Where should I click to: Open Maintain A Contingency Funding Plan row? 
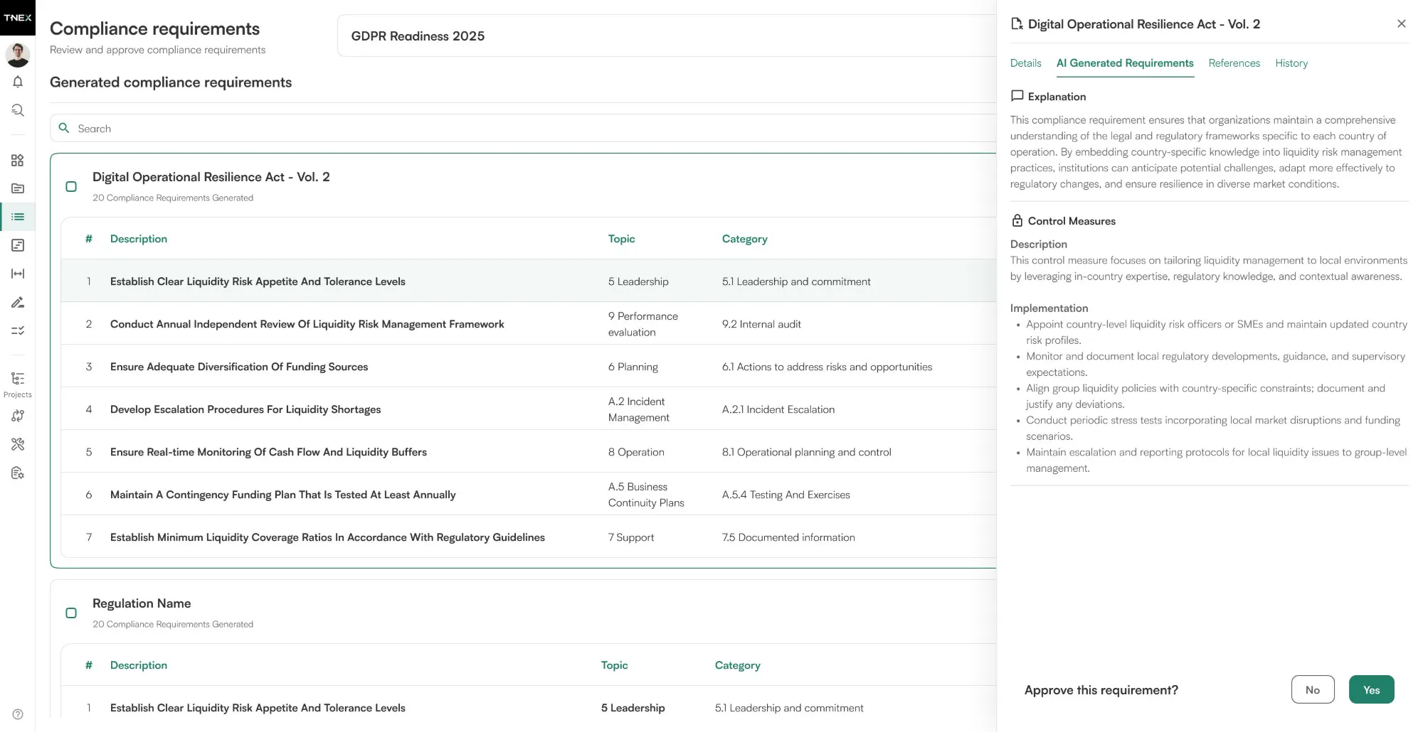tap(529, 494)
